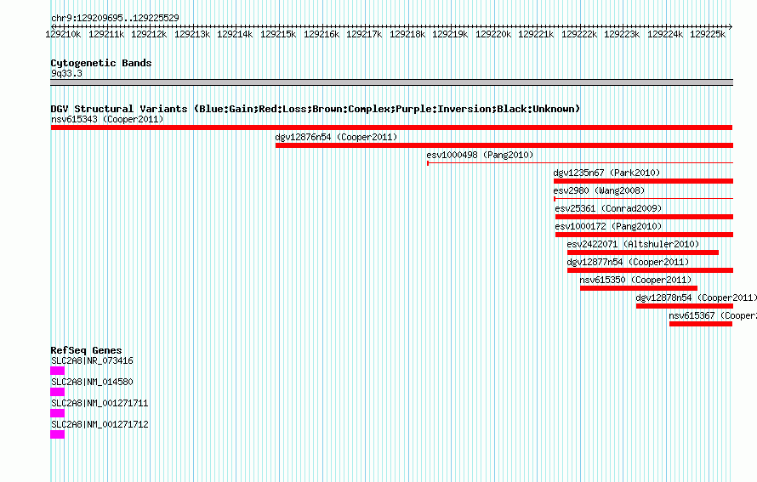Image resolution: width=757 pixels, height=482 pixels.
Task: Click the RefSeq Genes track title
Action: pyautogui.click(x=86, y=350)
